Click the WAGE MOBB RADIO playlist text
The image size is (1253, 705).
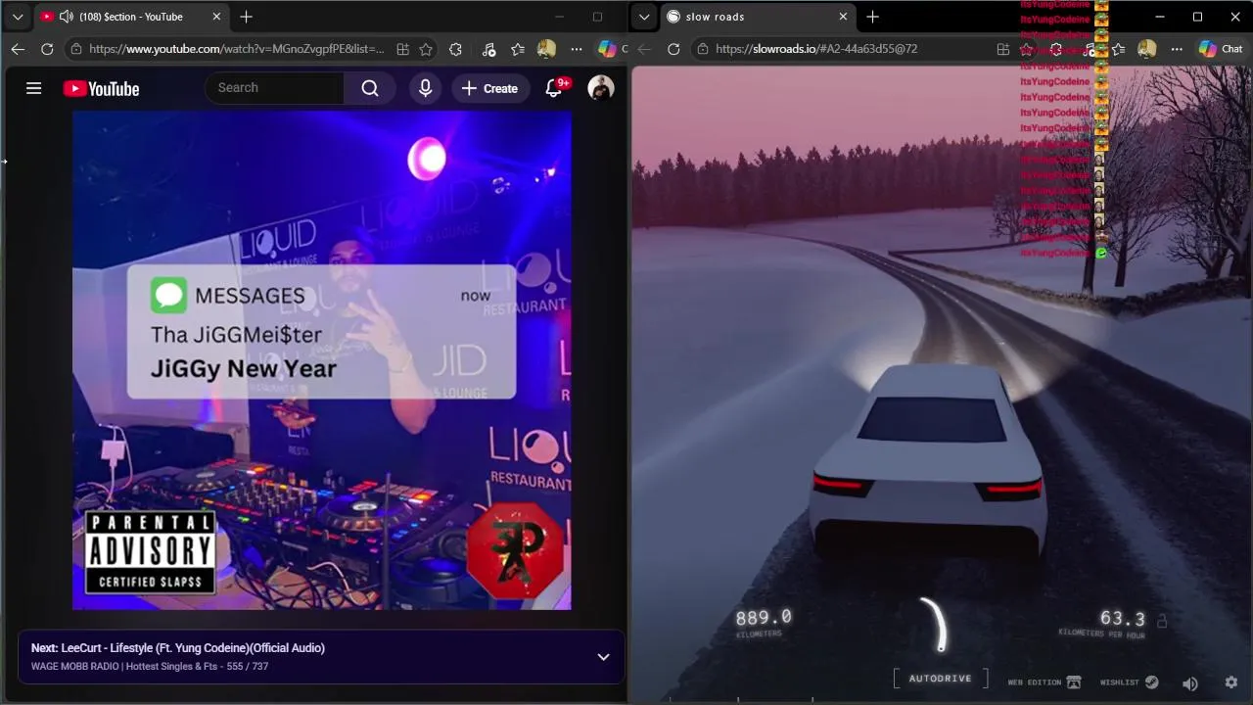tap(150, 667)
